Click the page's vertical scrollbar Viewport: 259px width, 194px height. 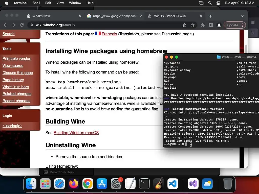[246, 49]
